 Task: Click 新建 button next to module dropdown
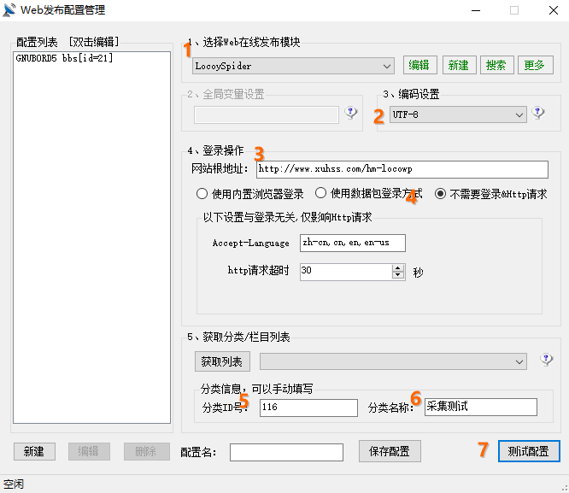457,66
